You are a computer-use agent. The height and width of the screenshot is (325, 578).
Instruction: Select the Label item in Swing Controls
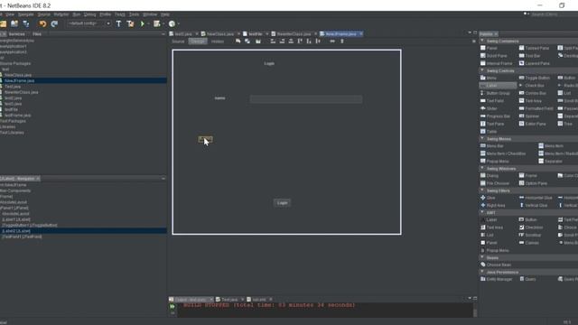pos(498,86)
